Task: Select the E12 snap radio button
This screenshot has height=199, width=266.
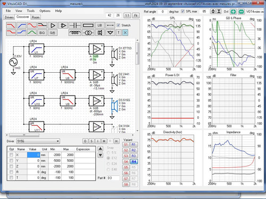Action: coord(108,158)
